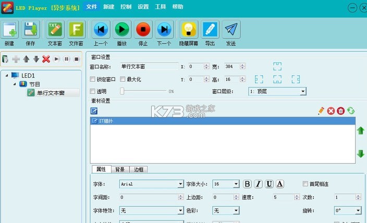Click small pause icon in tree toolbar
This screenshot has height=223, width=367.
click(x=67, y=59)
